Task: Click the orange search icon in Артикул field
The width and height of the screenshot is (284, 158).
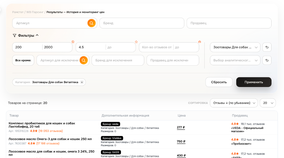Action: click(x=92, y=23)
